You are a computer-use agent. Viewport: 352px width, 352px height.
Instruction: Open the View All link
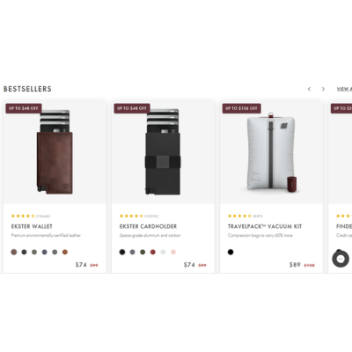click(x=344, y=89)
